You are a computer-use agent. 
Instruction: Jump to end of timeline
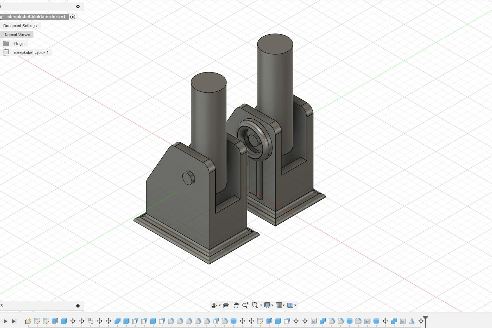tap(14, 321)
